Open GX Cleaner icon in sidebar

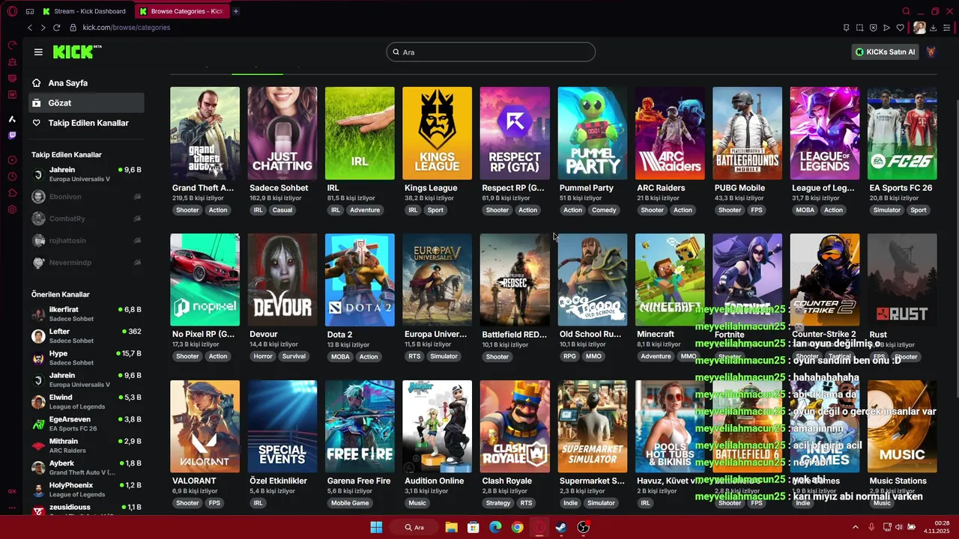pos(12,61)
